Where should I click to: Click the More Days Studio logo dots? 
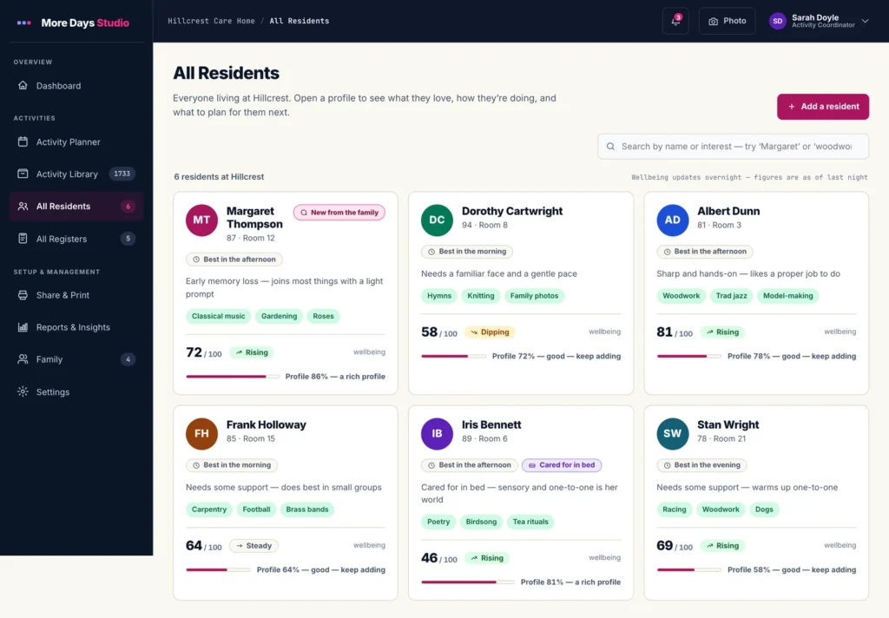23,23
